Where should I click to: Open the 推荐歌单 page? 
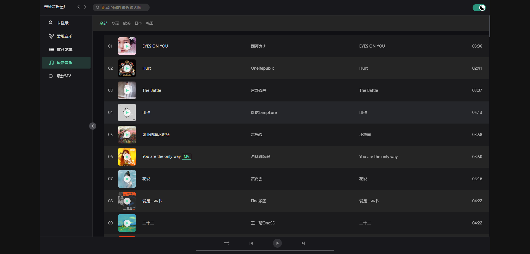pyautogui.click(x=64, y=49)
